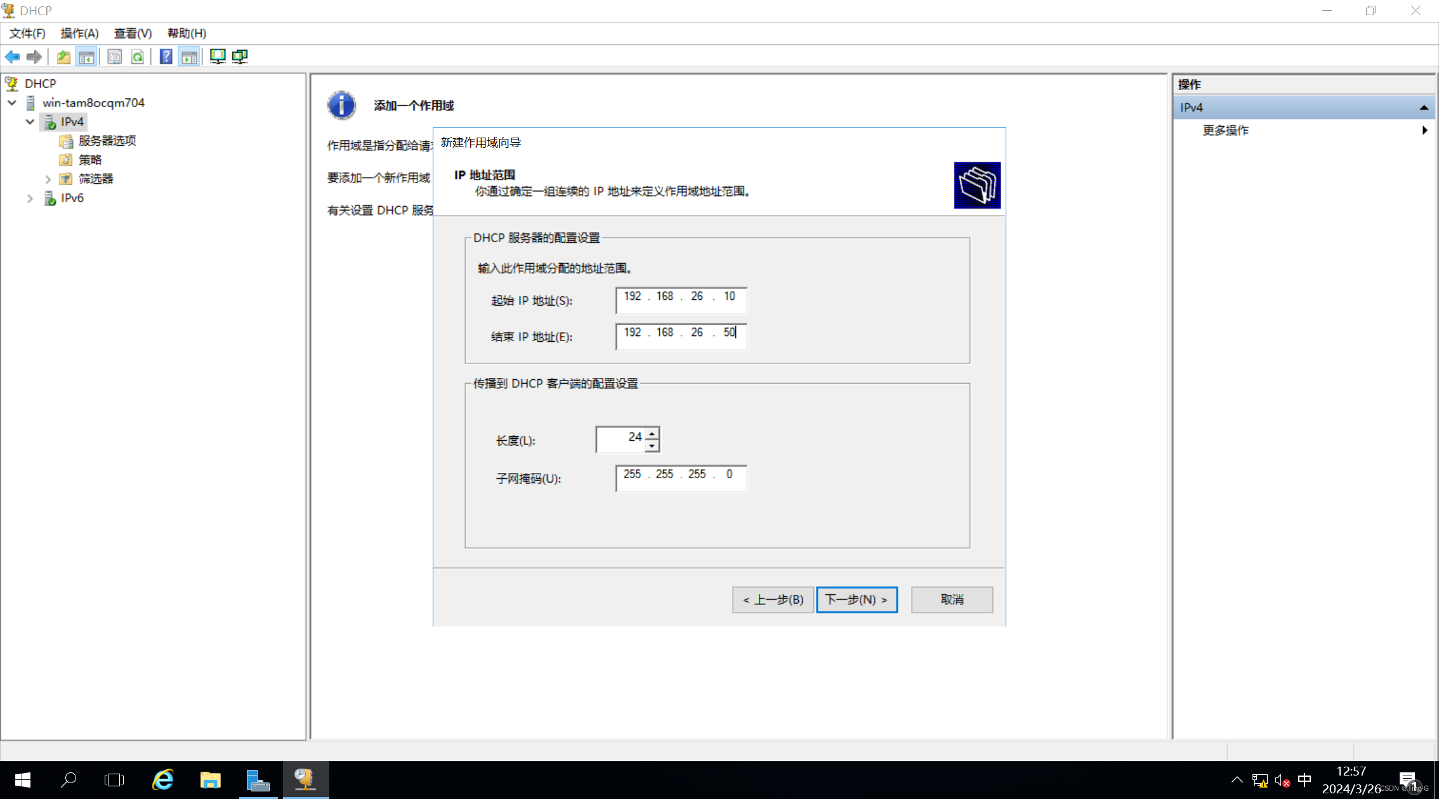Viewport: 1439px width, 799px height.
Task: Click the wizard folder graphic icon
Action: click(x=977, y=185)
